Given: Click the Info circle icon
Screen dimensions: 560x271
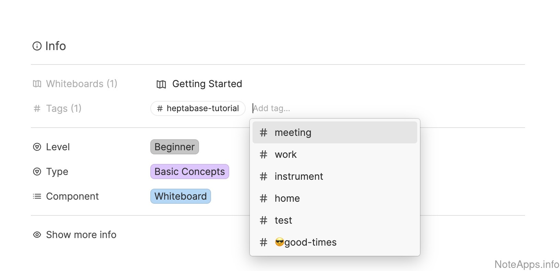Looking at the screenshot, I should 37,46.
